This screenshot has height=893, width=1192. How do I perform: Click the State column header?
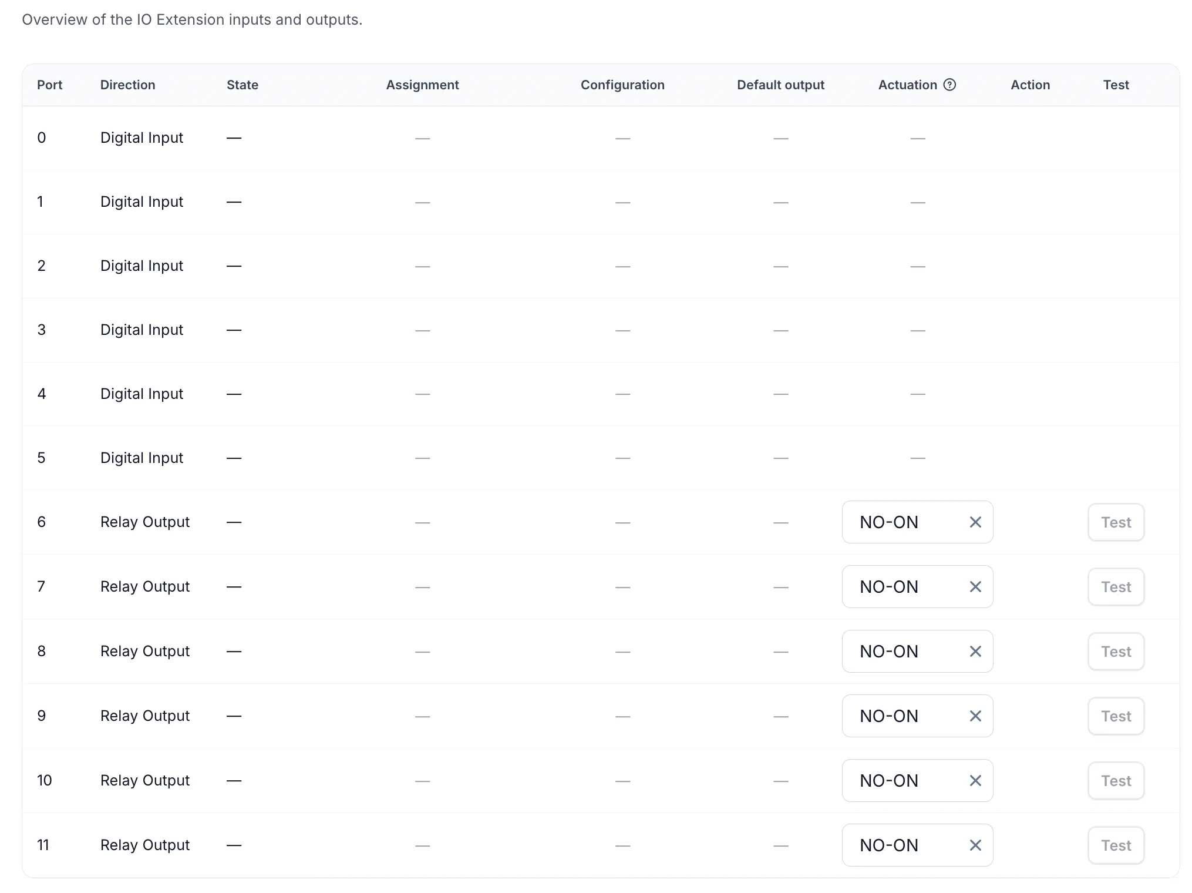coord(243,85)
